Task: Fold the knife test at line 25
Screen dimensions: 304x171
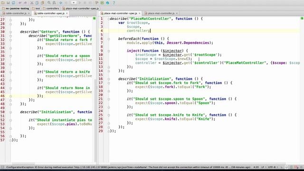Action: (x=109, y=115)
